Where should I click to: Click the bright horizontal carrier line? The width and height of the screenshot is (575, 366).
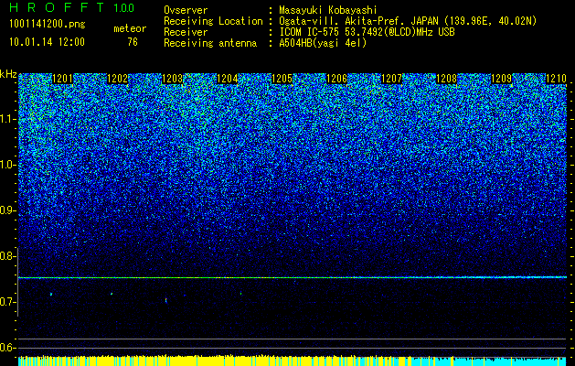coord(293,277)
